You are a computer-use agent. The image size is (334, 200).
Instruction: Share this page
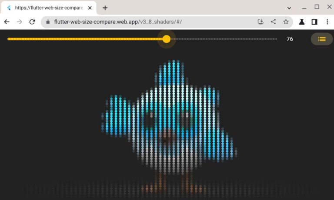coord(273,22)
